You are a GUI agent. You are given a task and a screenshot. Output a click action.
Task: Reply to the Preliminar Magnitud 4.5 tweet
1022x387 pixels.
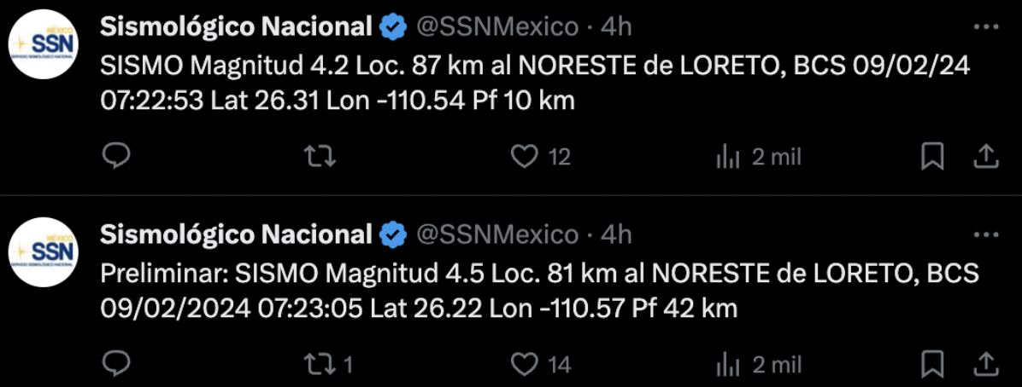(115, 364)
